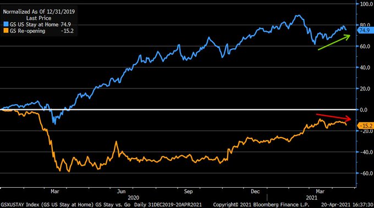Click the 20-Apr-2021 16:37:30 timestamp
Viewport: 374px width, 208px height.
click(x=347, y=205)
